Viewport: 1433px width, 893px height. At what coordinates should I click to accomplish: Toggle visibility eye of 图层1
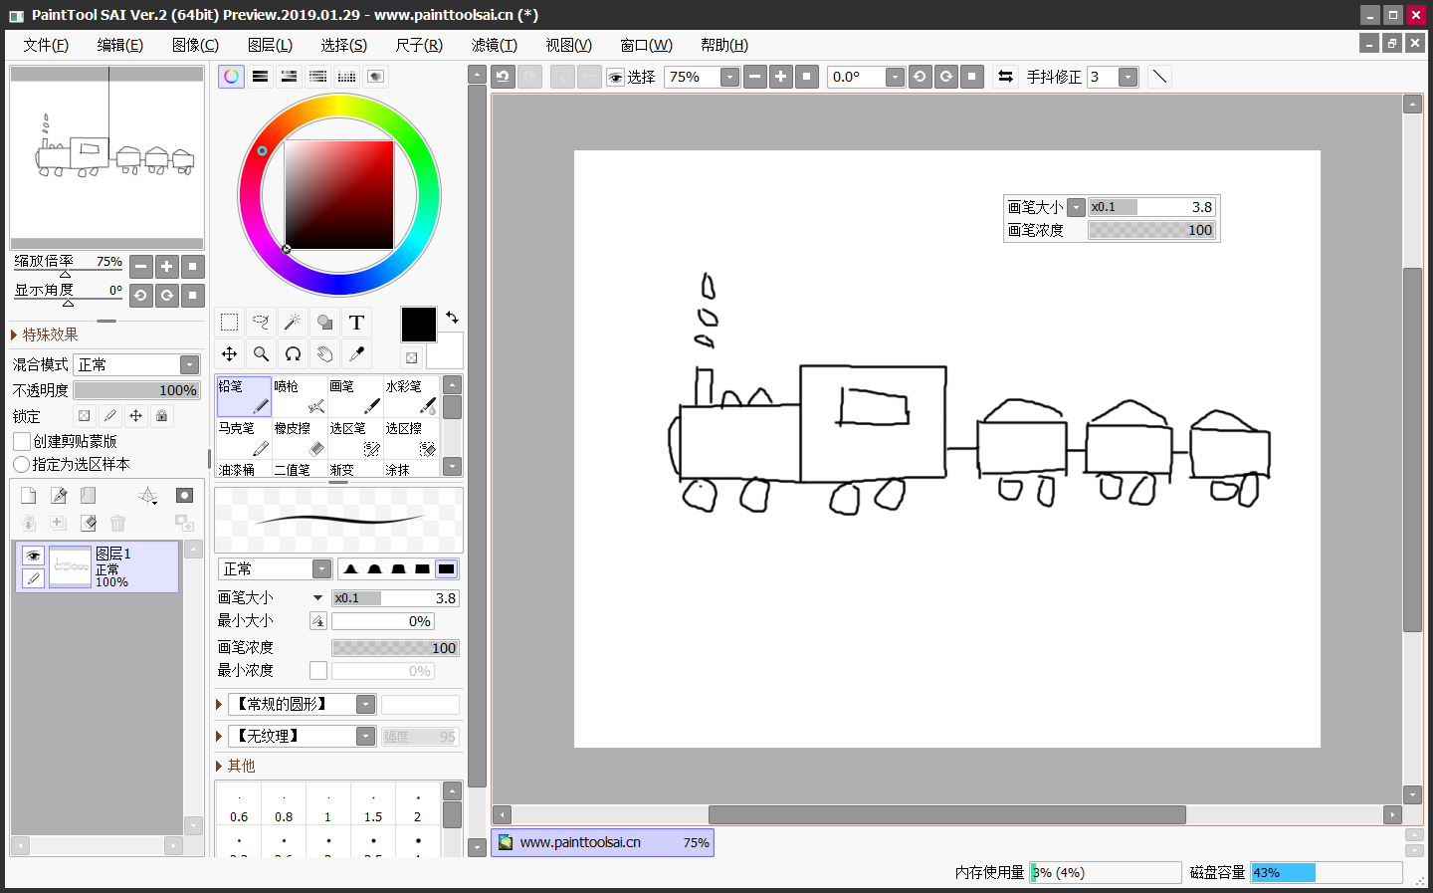click(x=33, y=556)
